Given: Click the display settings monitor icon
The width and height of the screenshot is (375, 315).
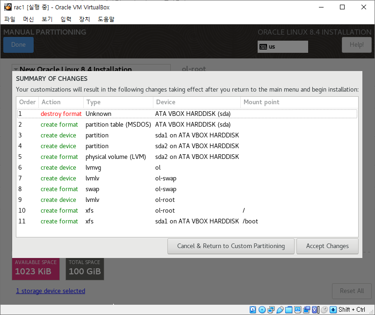Looking at the screenshot, I should (297, 310).
